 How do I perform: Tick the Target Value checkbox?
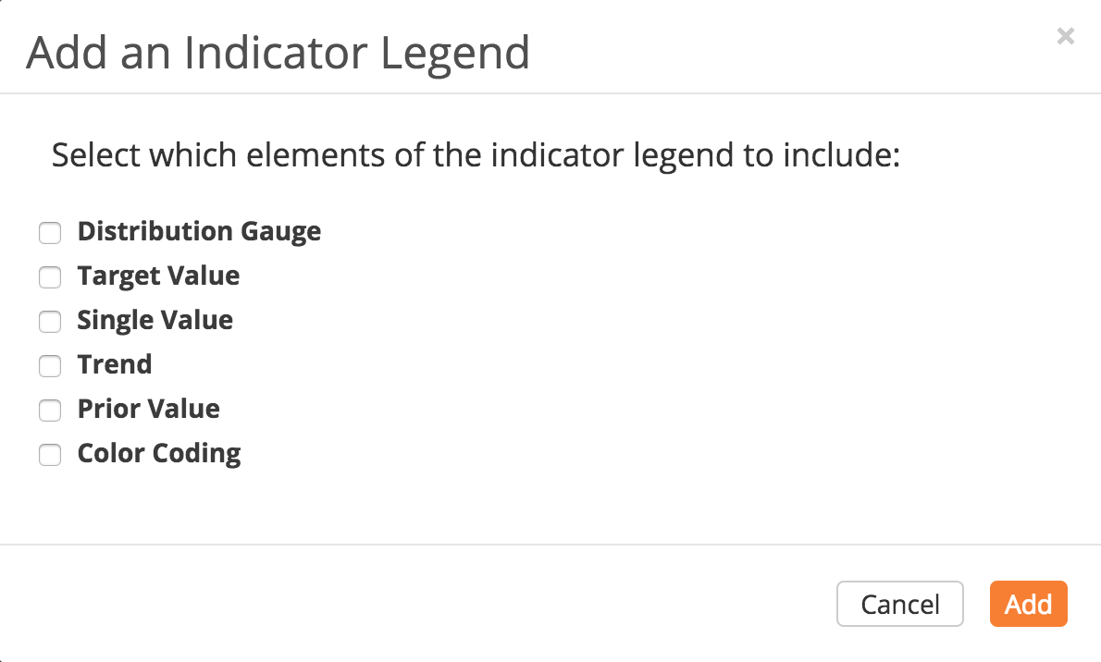pyautogui.click(x=50, y=276)
